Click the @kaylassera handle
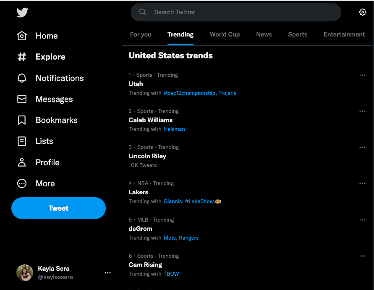Image resolution: width=374 pixels, height=290 pixels. click(55, 277)
